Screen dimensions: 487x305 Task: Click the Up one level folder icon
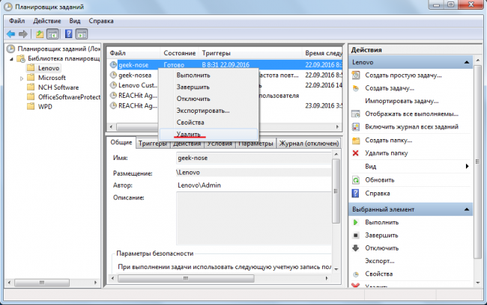click(39, 34)
